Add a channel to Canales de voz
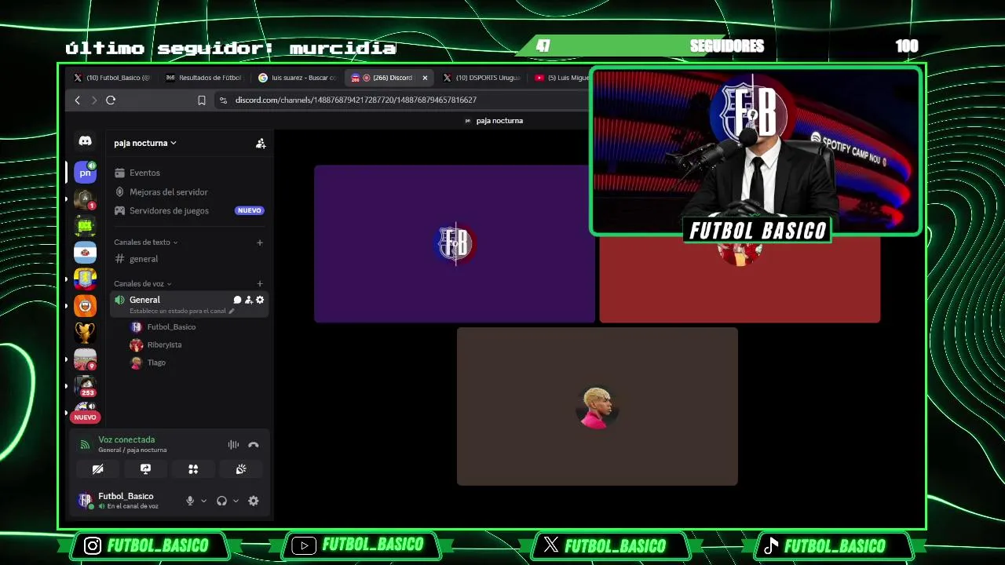 [x=260, y=284]
